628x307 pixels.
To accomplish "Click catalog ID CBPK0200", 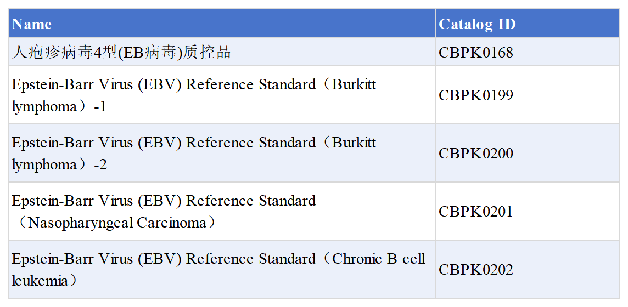I will pyautogui.click(x=475, y=153).
